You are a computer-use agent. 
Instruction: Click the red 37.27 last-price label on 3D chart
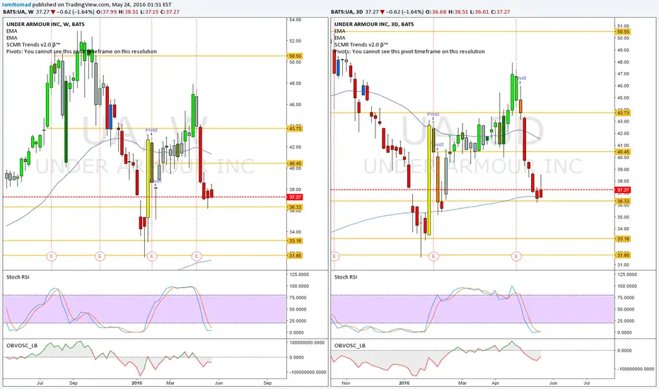click(623, 190)
